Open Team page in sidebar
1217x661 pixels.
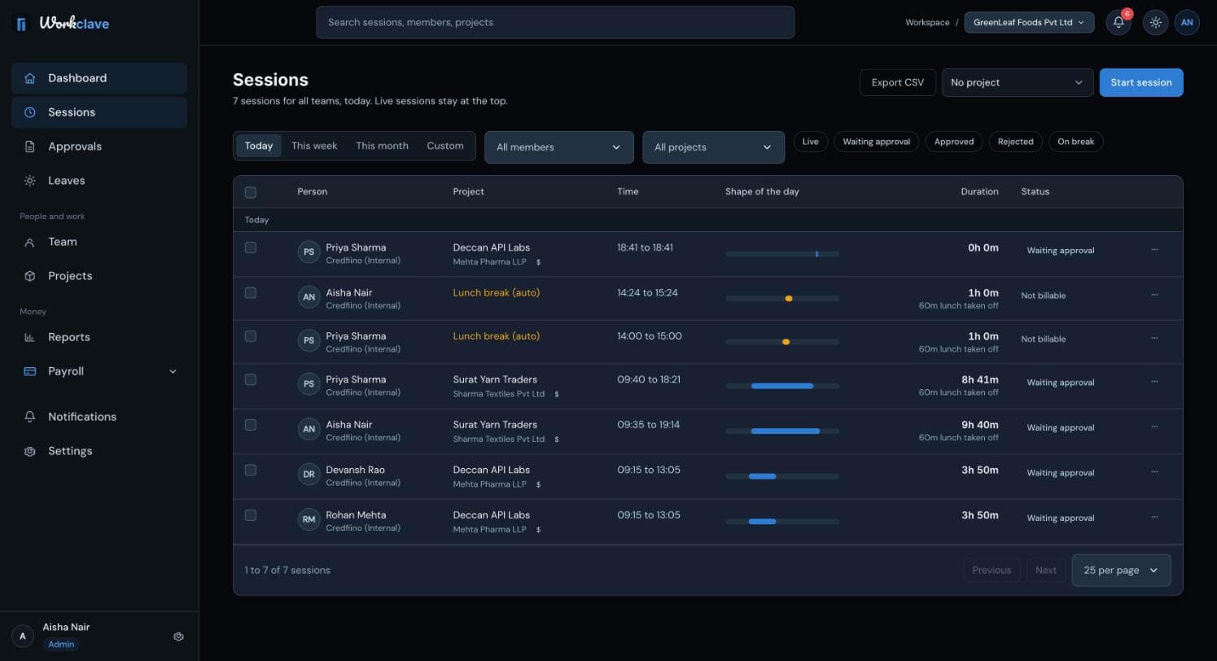(99, 242)
